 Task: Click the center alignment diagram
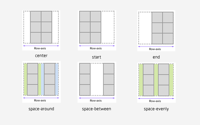pyautogui.click(x=41, y=30)
